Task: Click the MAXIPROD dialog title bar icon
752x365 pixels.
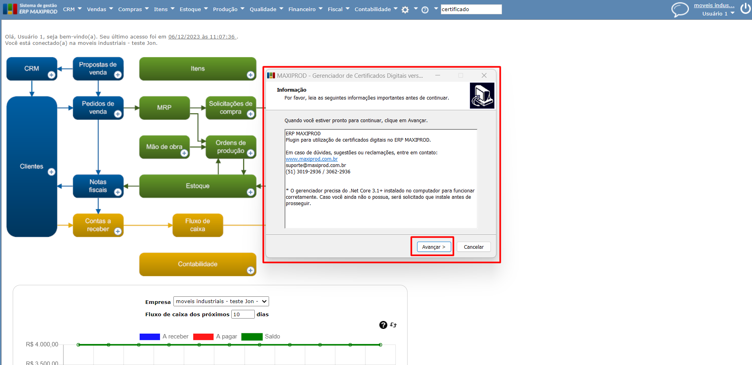Action: 271,75
